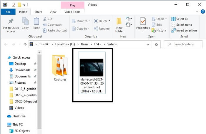
Task: Select the vlc-record Deadpool video thumbnail
Action: point(92,67)
